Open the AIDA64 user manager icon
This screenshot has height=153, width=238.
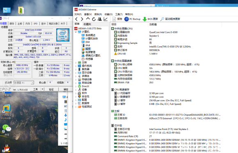click(x=100, y=19)
